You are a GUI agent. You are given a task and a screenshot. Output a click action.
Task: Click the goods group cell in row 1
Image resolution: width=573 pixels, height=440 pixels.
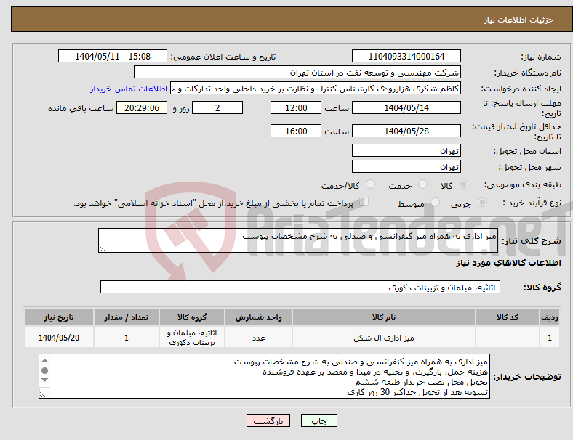[192, 338]
